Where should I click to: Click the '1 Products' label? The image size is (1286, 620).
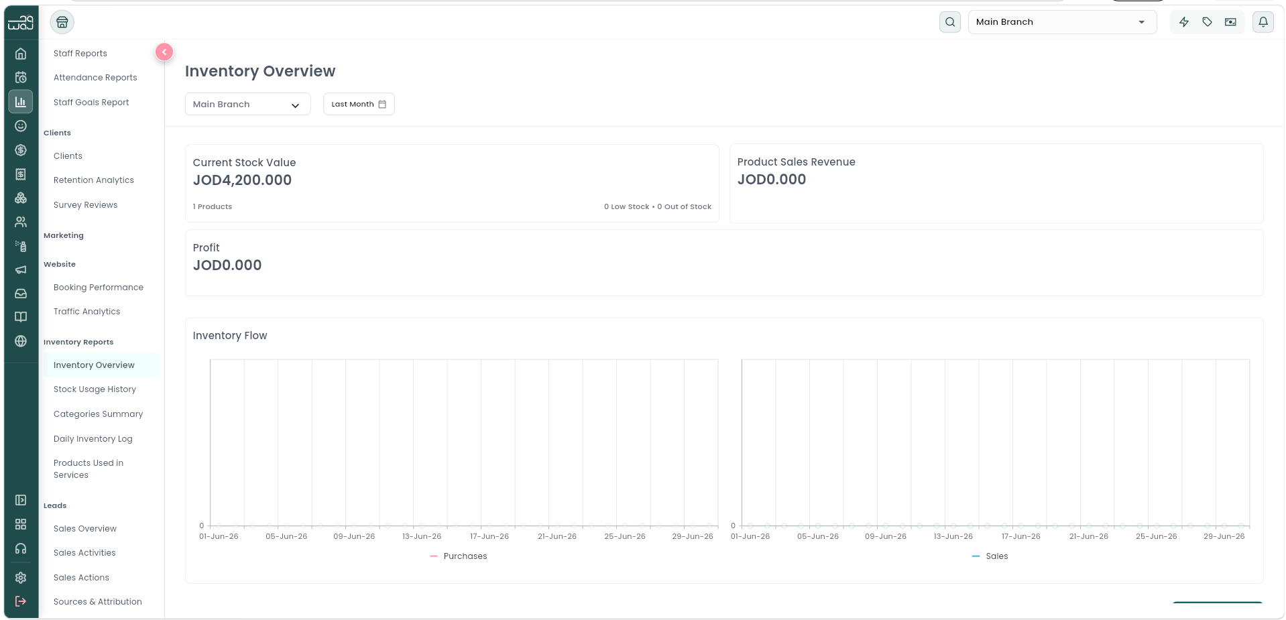(213, 206)
